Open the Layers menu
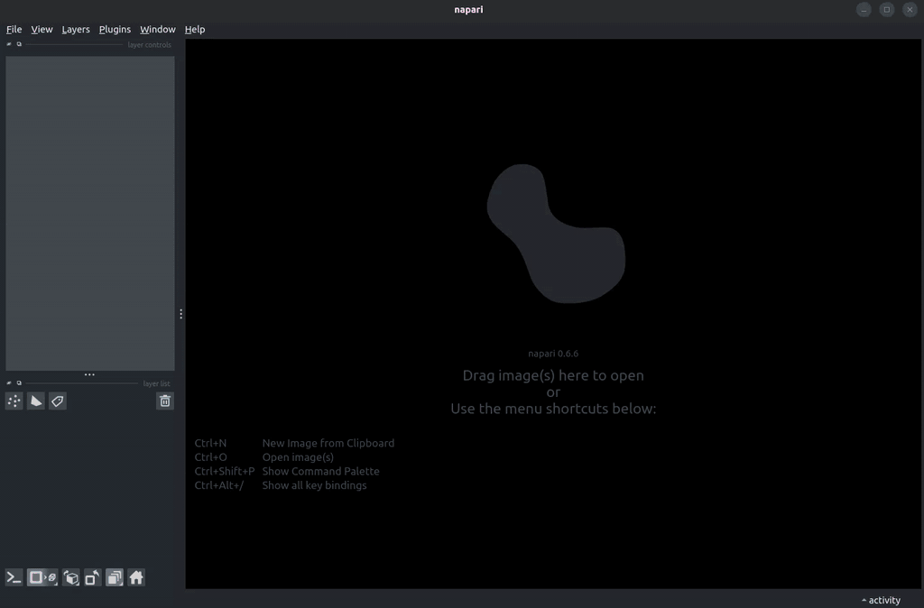924x608 pixels. coord(76,29)
